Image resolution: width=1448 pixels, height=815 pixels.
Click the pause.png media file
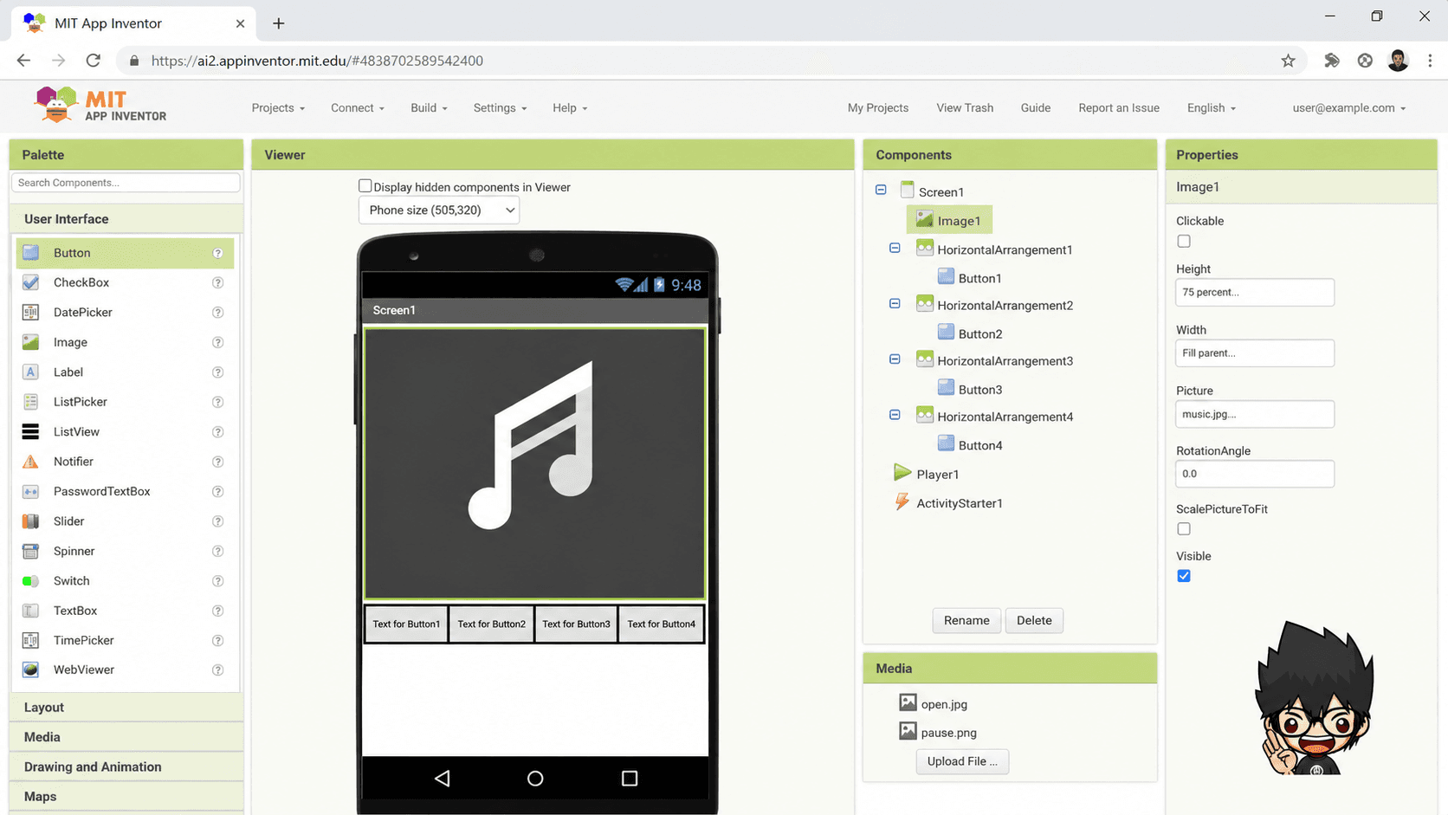[x=948, y=733]
